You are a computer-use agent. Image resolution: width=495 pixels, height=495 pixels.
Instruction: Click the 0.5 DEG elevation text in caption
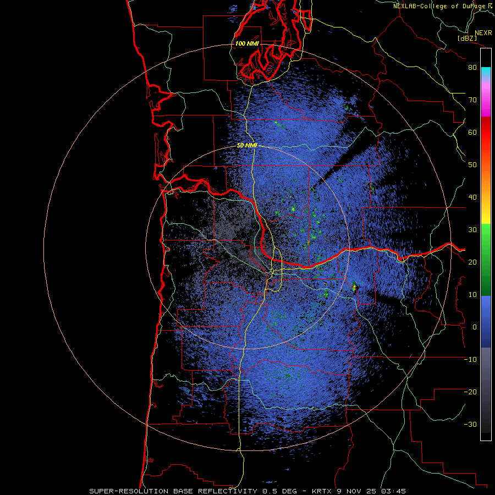pyautogui.click(x=279, y=491)
